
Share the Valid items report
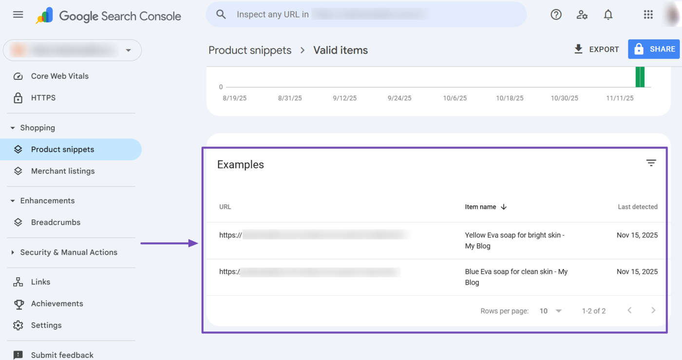click(x=654, y=49)
